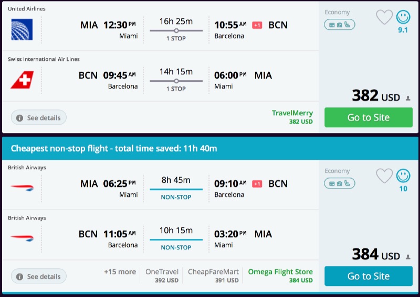
Task: Click the British Airways logo on the return flight
Action: click(22, 238)
